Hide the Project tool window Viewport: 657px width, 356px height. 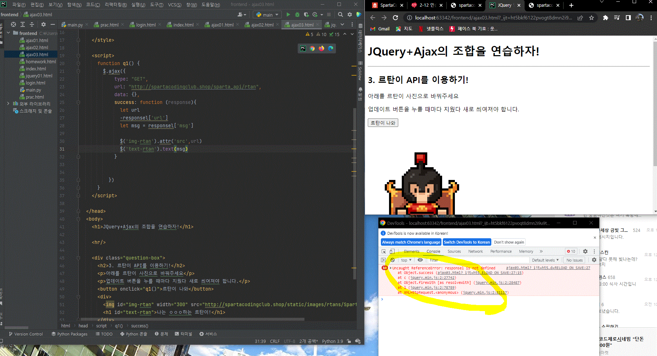click(x=53, y=24)
